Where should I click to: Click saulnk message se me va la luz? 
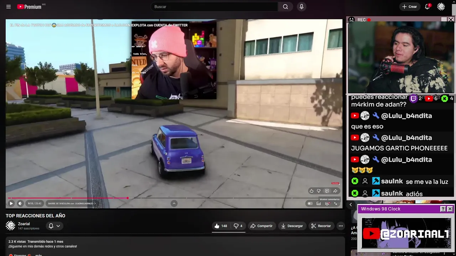coord(427,182)
